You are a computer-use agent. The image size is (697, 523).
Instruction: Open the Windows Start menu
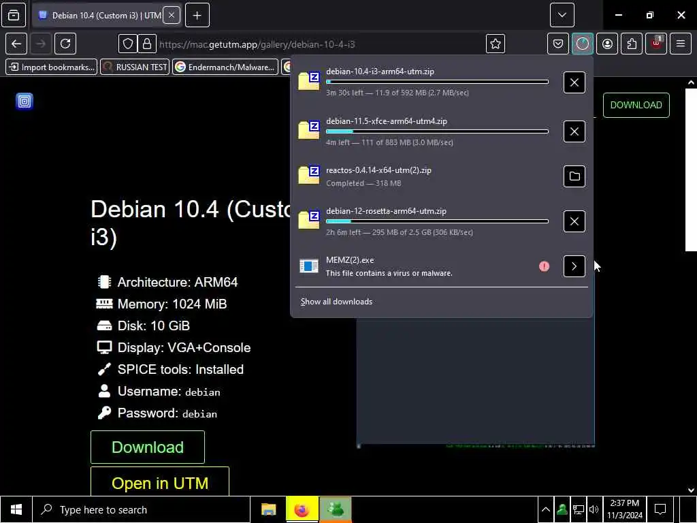(16, 509)
